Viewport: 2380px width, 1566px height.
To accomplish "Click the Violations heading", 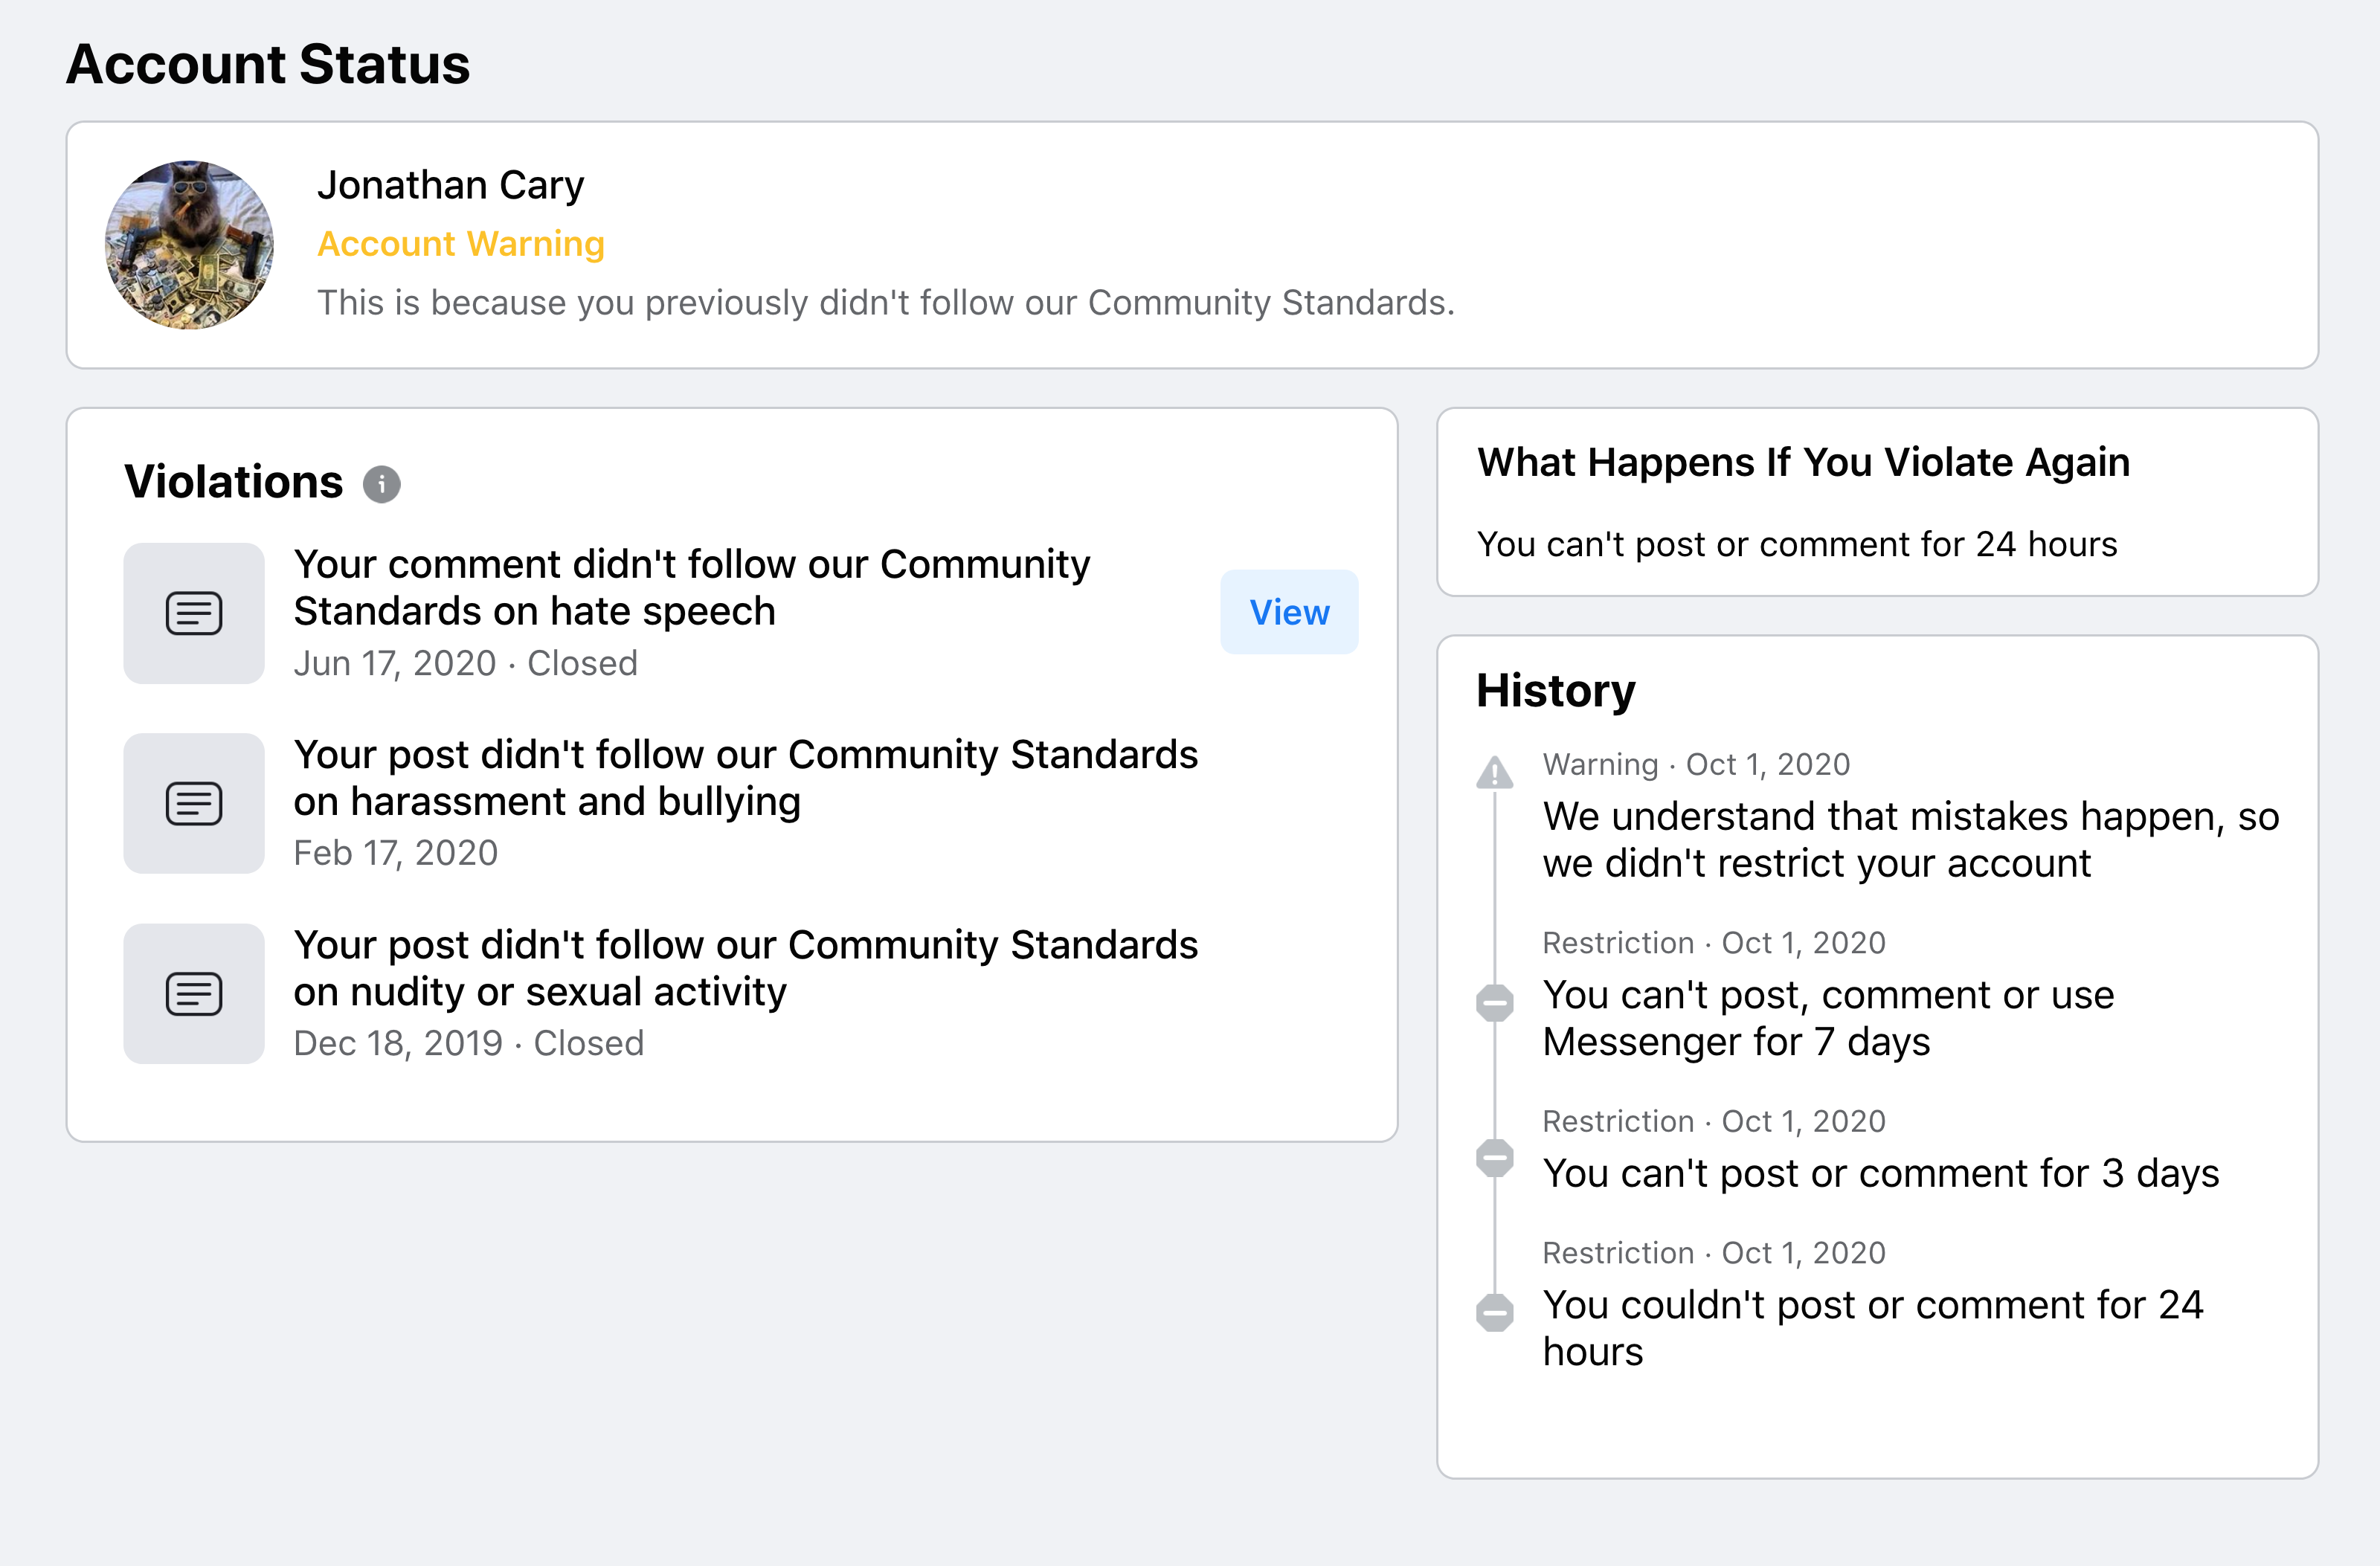I will coord(234,482).
